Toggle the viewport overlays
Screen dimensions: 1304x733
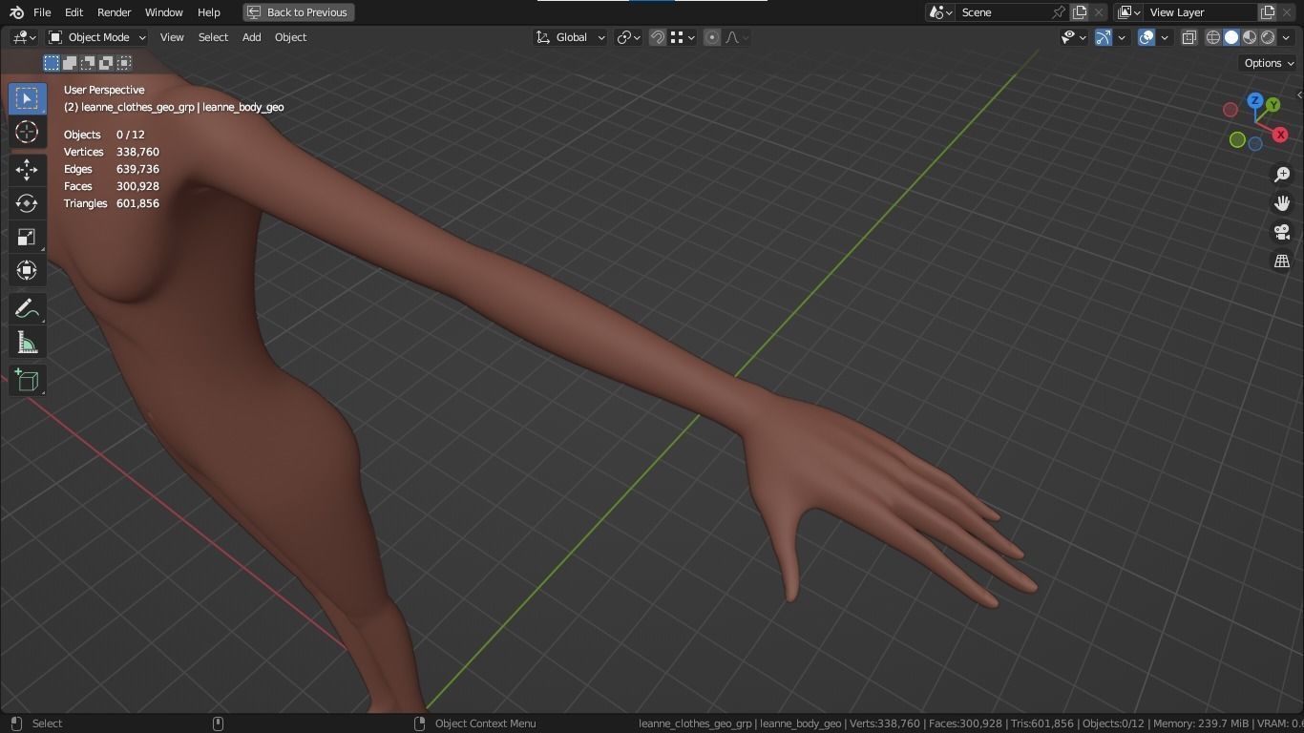coord(1146,37)
